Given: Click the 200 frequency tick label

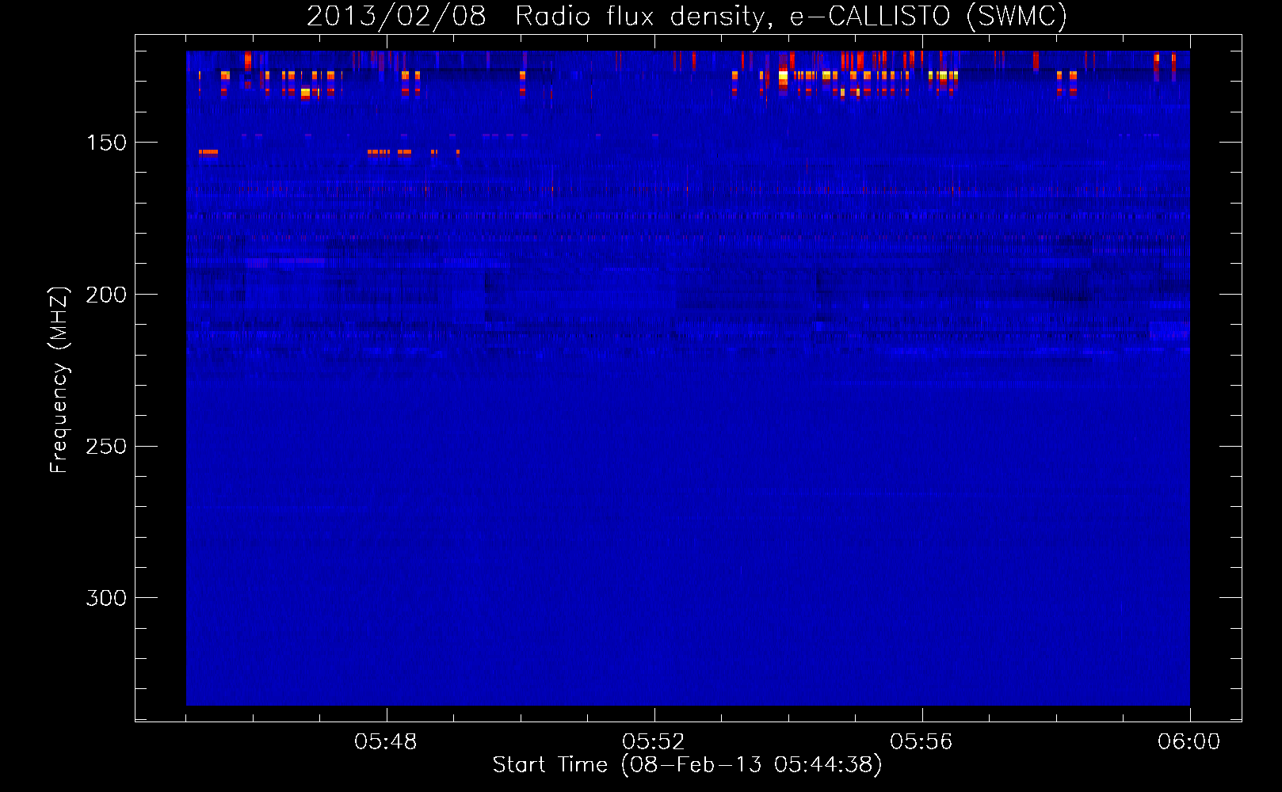Looking at the screenshot, I should pyautogui.click(x=106, y=295).
